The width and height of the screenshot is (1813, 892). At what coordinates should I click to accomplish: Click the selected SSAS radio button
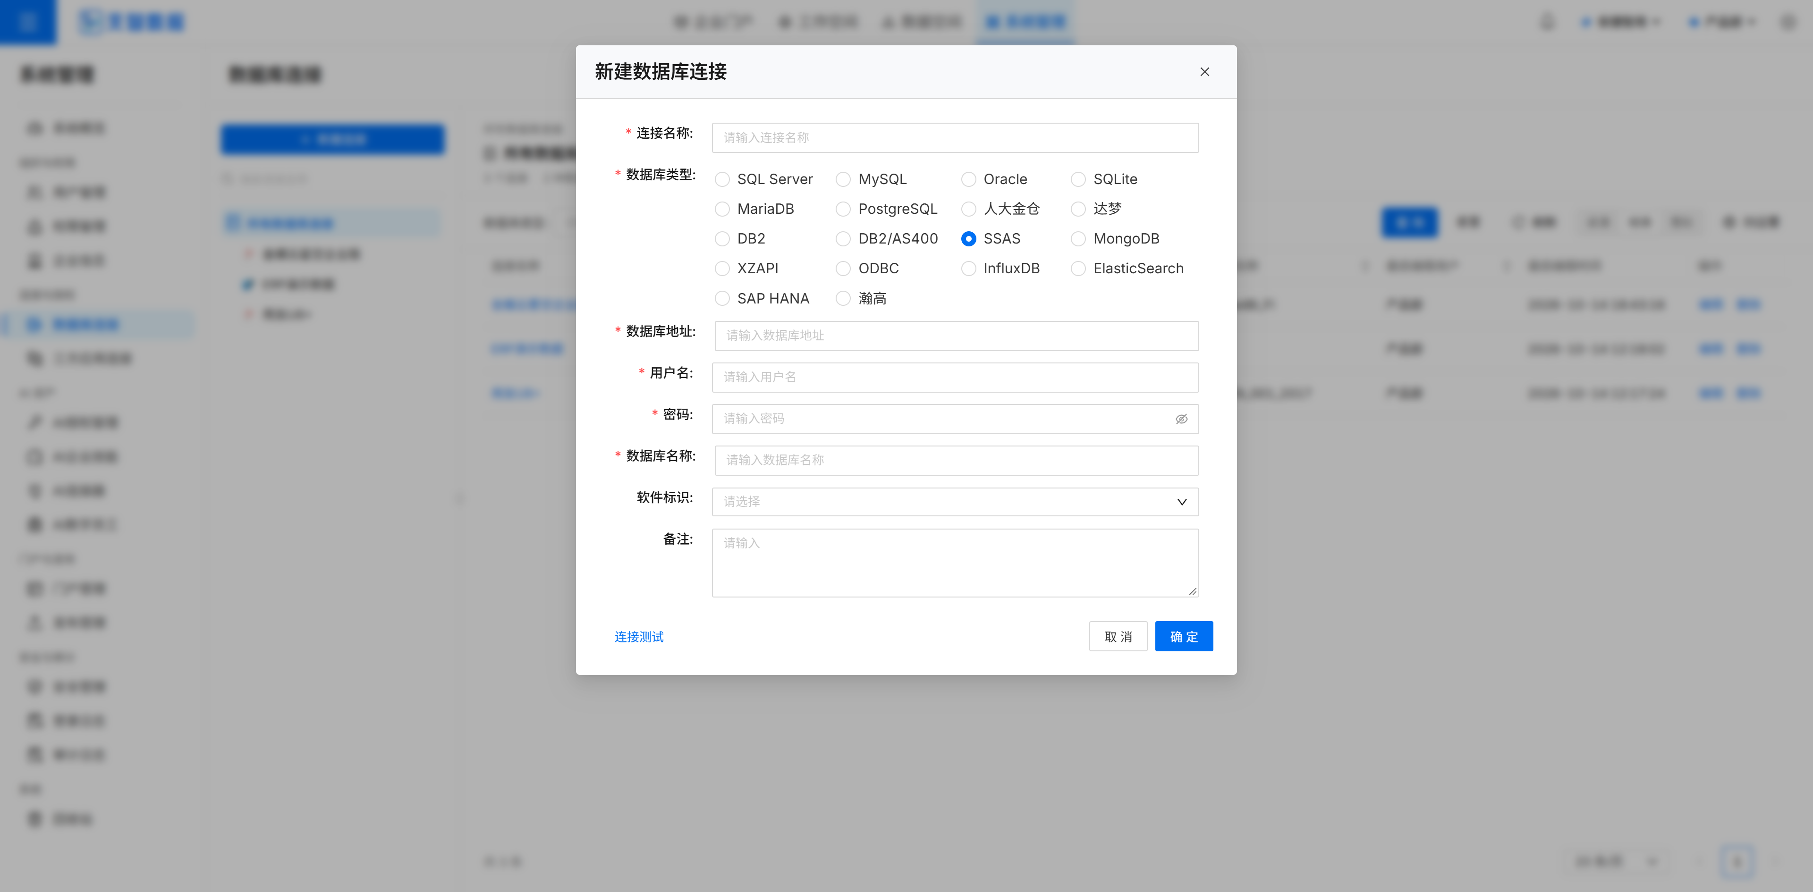coord(968,238)
